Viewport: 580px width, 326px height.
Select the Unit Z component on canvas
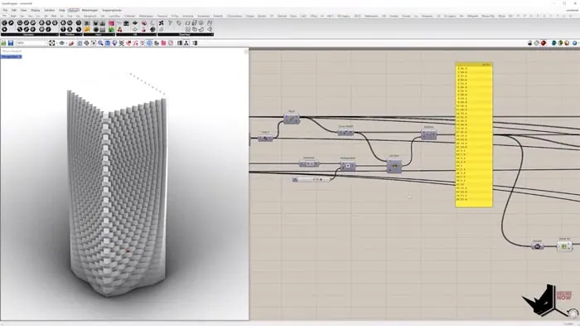265,139
